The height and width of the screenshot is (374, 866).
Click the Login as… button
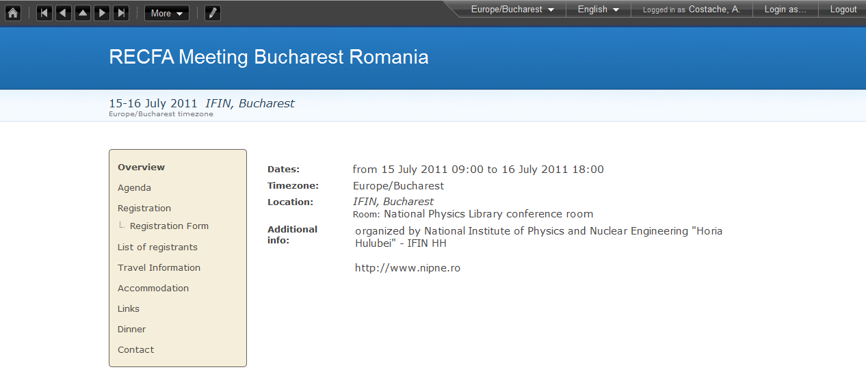(785, 10)
